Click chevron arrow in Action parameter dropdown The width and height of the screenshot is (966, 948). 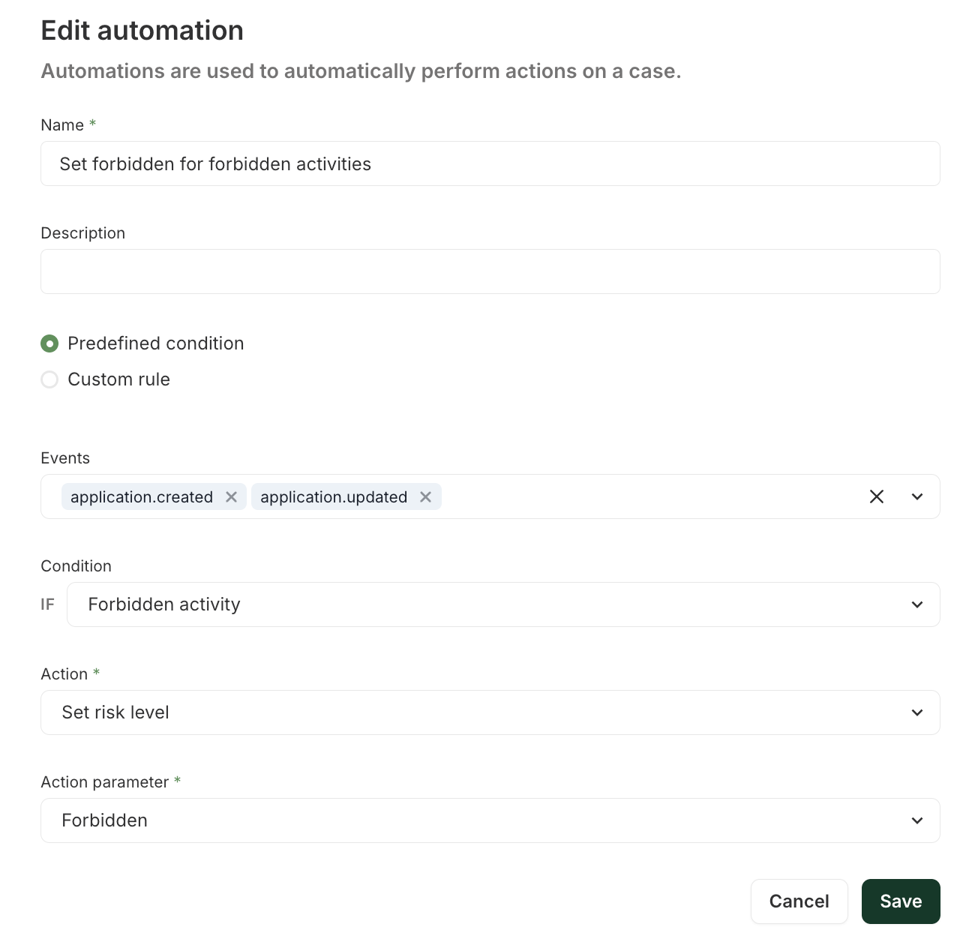[916, 820]
